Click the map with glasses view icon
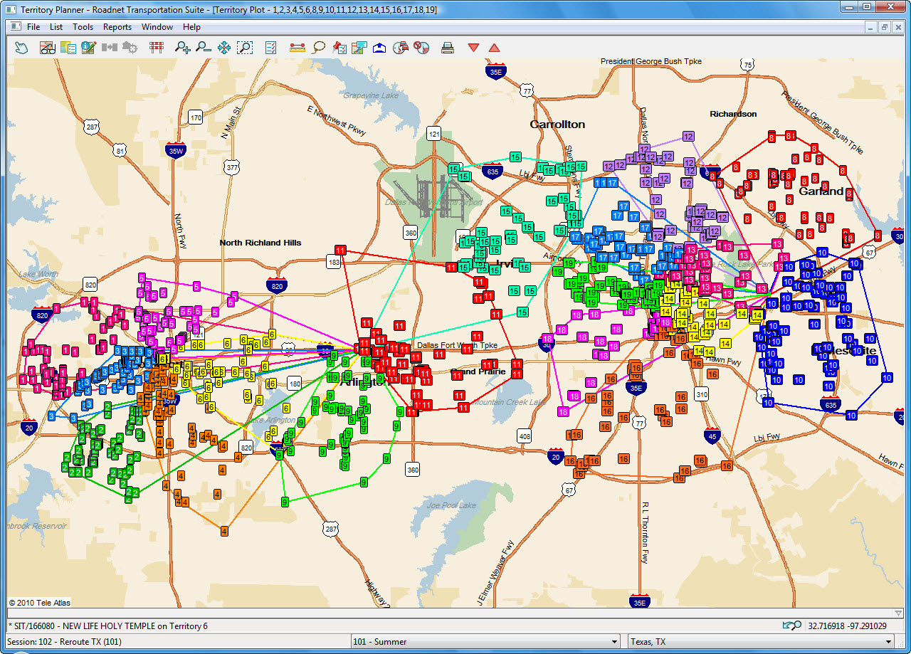This screenshot has width=911, height=654. 48,48
